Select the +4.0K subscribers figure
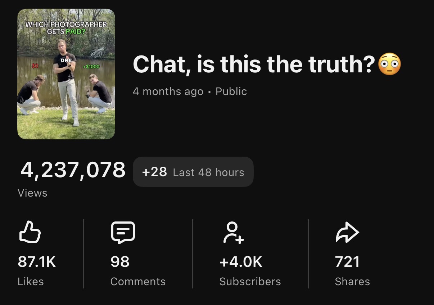Image resolution: width=434 pixels, height=305 pixels. 241,262
